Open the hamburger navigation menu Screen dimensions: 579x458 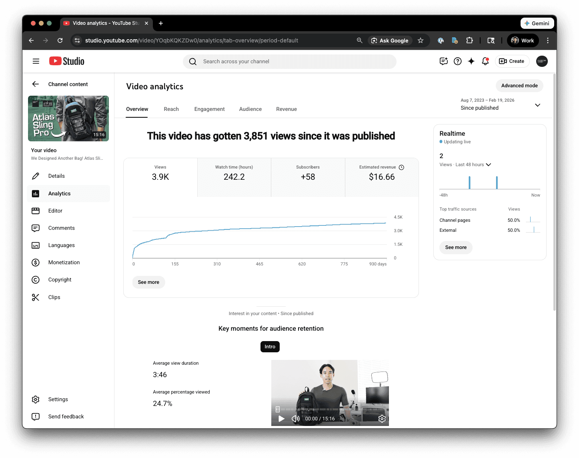36,61
